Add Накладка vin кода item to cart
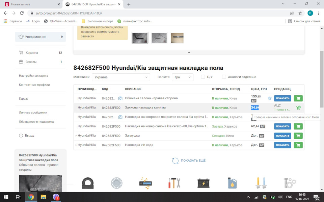The image size is (324, 202). point(298,145)
